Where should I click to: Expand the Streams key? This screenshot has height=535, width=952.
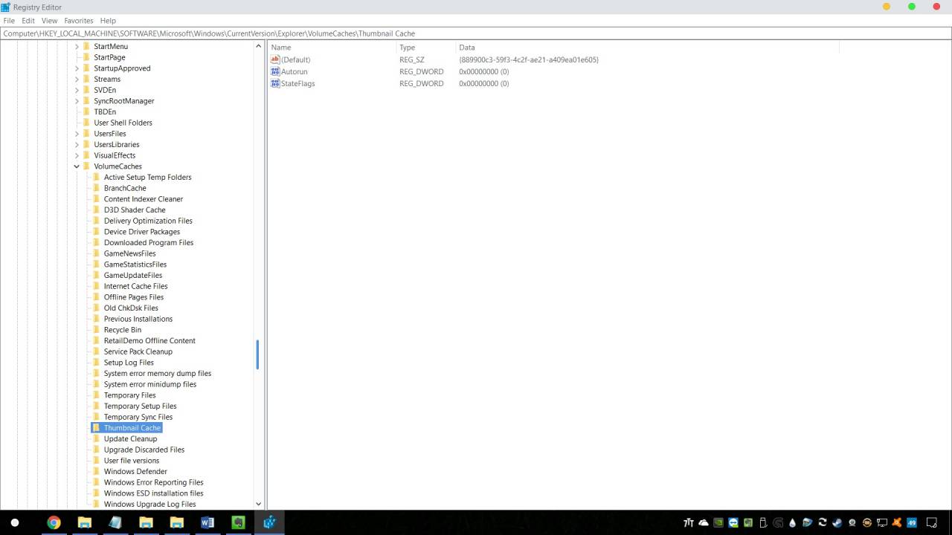click(77, 79)
